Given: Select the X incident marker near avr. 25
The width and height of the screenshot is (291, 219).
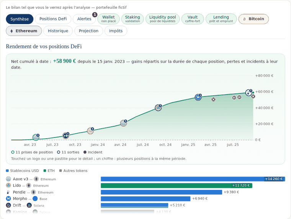Looking at the screenshot, I should coord(213,100).
